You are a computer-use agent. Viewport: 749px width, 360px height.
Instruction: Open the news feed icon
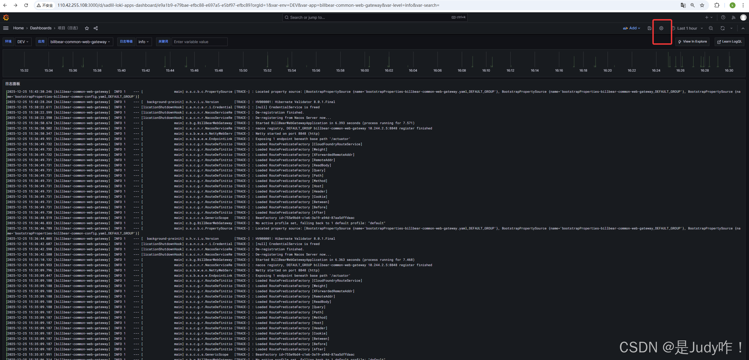pos(733,17)
